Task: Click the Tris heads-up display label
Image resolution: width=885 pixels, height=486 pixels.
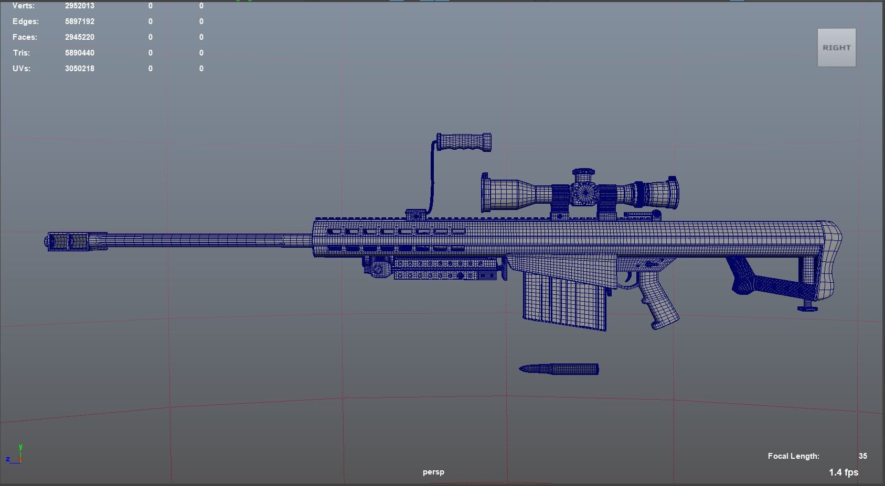Action: pyautogui.click(x=22, y=53)
